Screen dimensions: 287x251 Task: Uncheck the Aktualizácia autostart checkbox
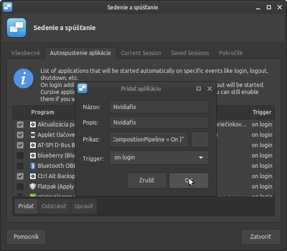coord(20,125)
